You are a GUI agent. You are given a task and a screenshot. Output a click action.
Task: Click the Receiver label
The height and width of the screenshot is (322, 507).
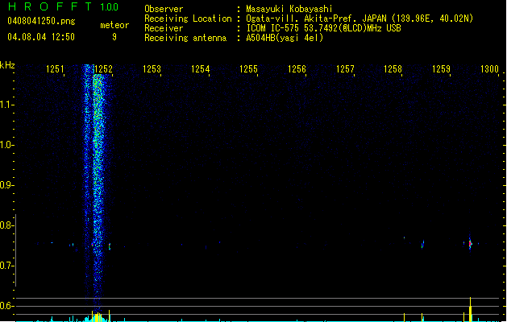164,28
